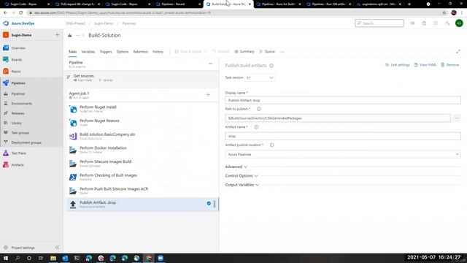
Task: Select Perform Sitecore Images Build task
Action: [x=142, y=164]
